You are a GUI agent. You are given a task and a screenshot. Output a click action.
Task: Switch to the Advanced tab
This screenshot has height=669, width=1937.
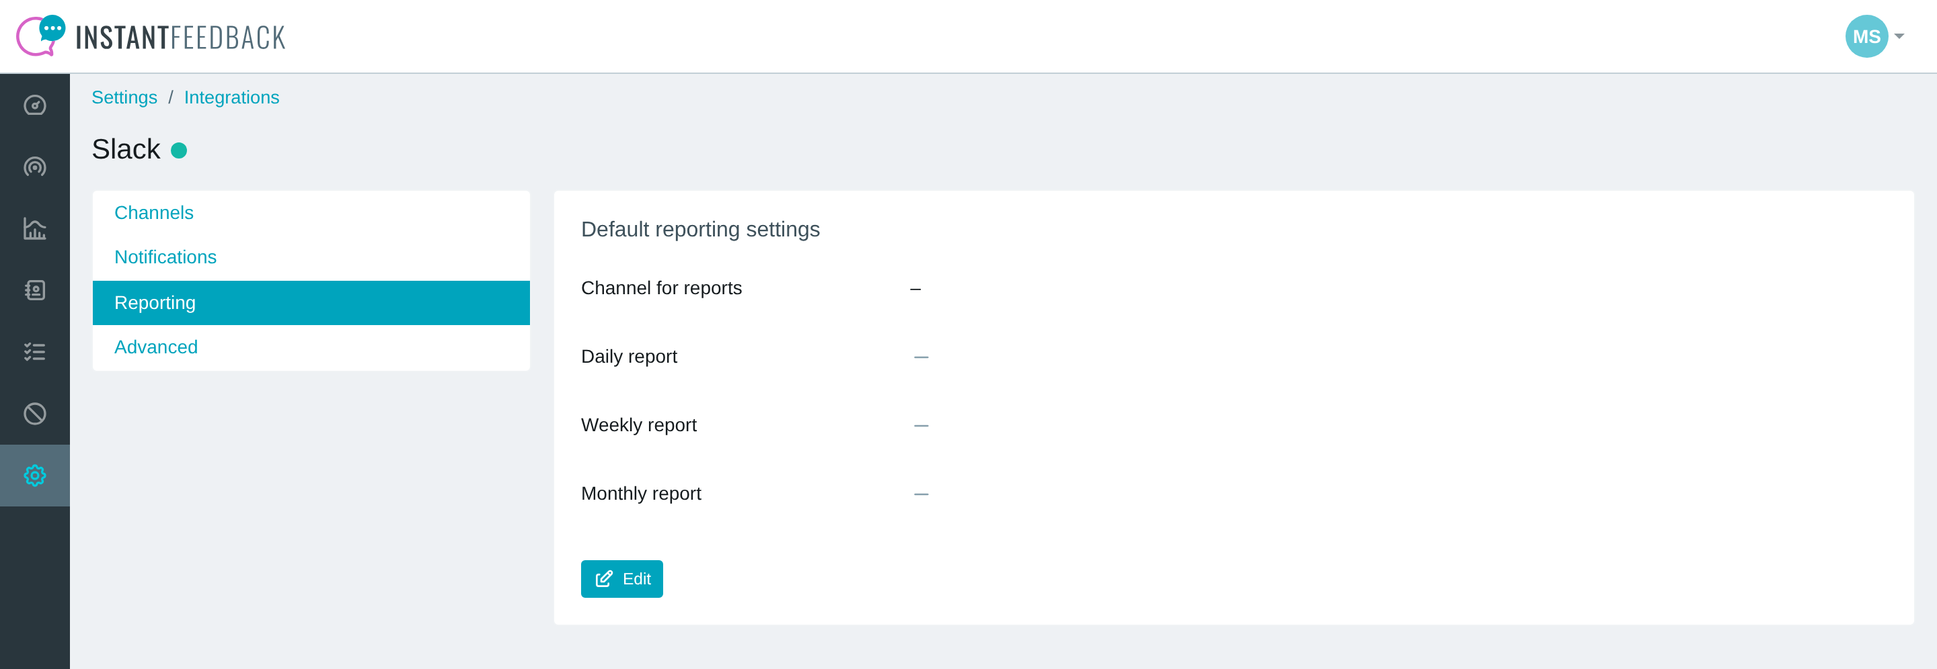(x=311, y=347)
